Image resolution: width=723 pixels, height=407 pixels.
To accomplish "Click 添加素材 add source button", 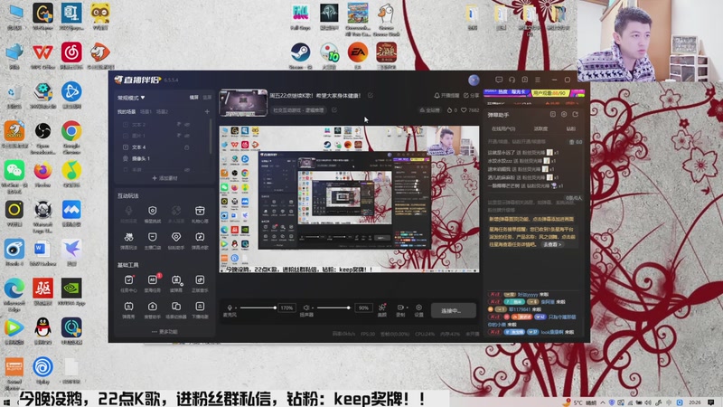I will (x=164, y=178).
